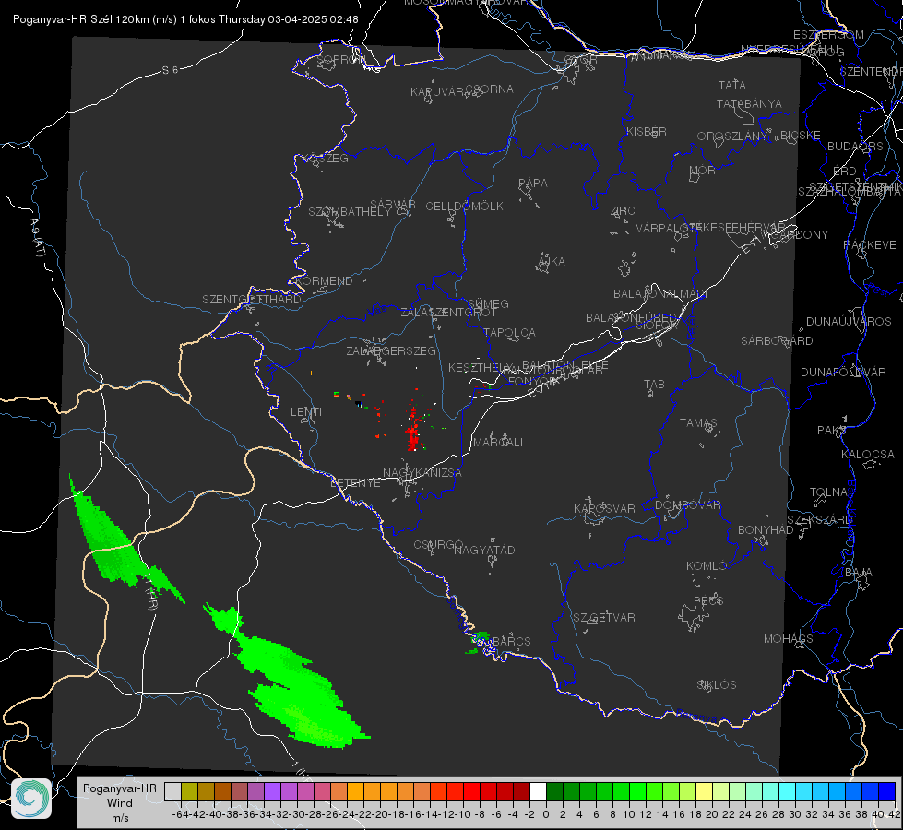The width and height of the screenshot is (903, 830).
Task: Click the CELLDÖMÖLK city label
Action: (x=464, y=207)
